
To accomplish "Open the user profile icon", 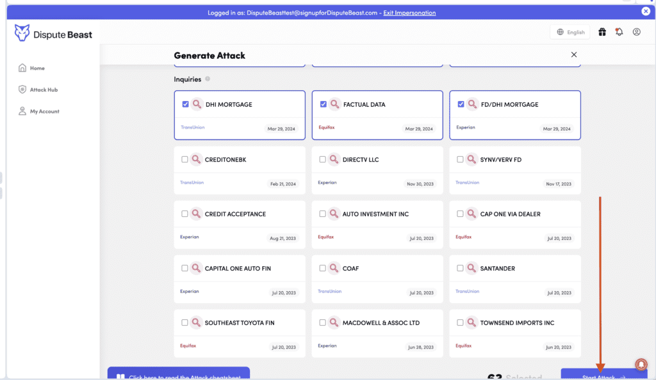I will (x=636, y=32).
